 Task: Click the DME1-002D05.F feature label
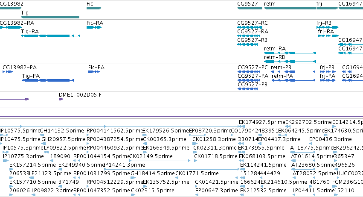[80, 95]
